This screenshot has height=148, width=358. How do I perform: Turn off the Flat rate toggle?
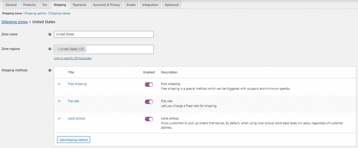pos(149,102)
